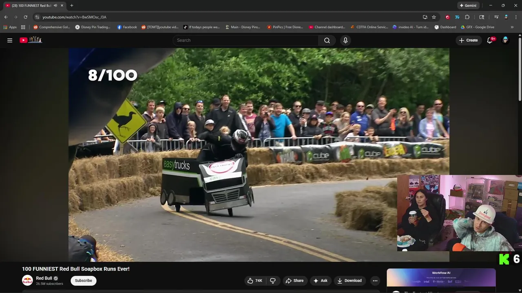Click the address bar URL
Screen dimensions: 522x293
(74, 17)
